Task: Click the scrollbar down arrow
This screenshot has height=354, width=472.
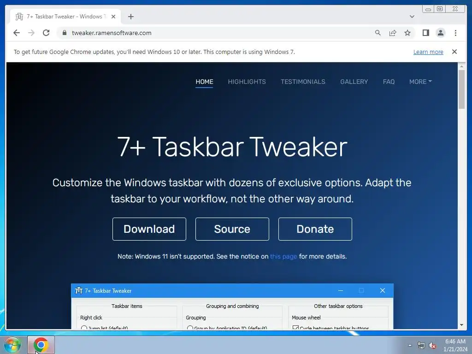Action: [461, 325]
